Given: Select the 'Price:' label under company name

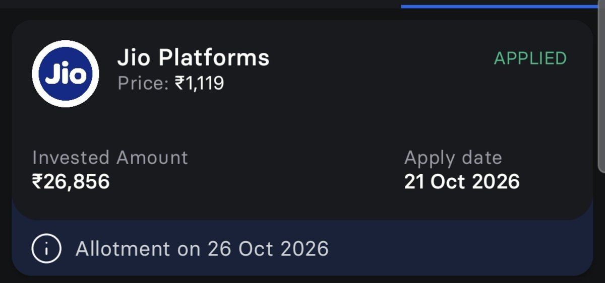Looking at the screenshot, I should click(143, 83).
